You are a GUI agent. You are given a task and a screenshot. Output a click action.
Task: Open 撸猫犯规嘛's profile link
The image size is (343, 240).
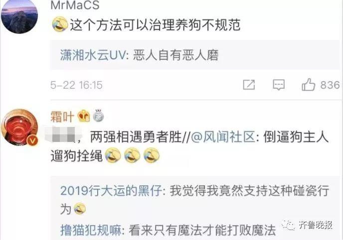[91, 230]
